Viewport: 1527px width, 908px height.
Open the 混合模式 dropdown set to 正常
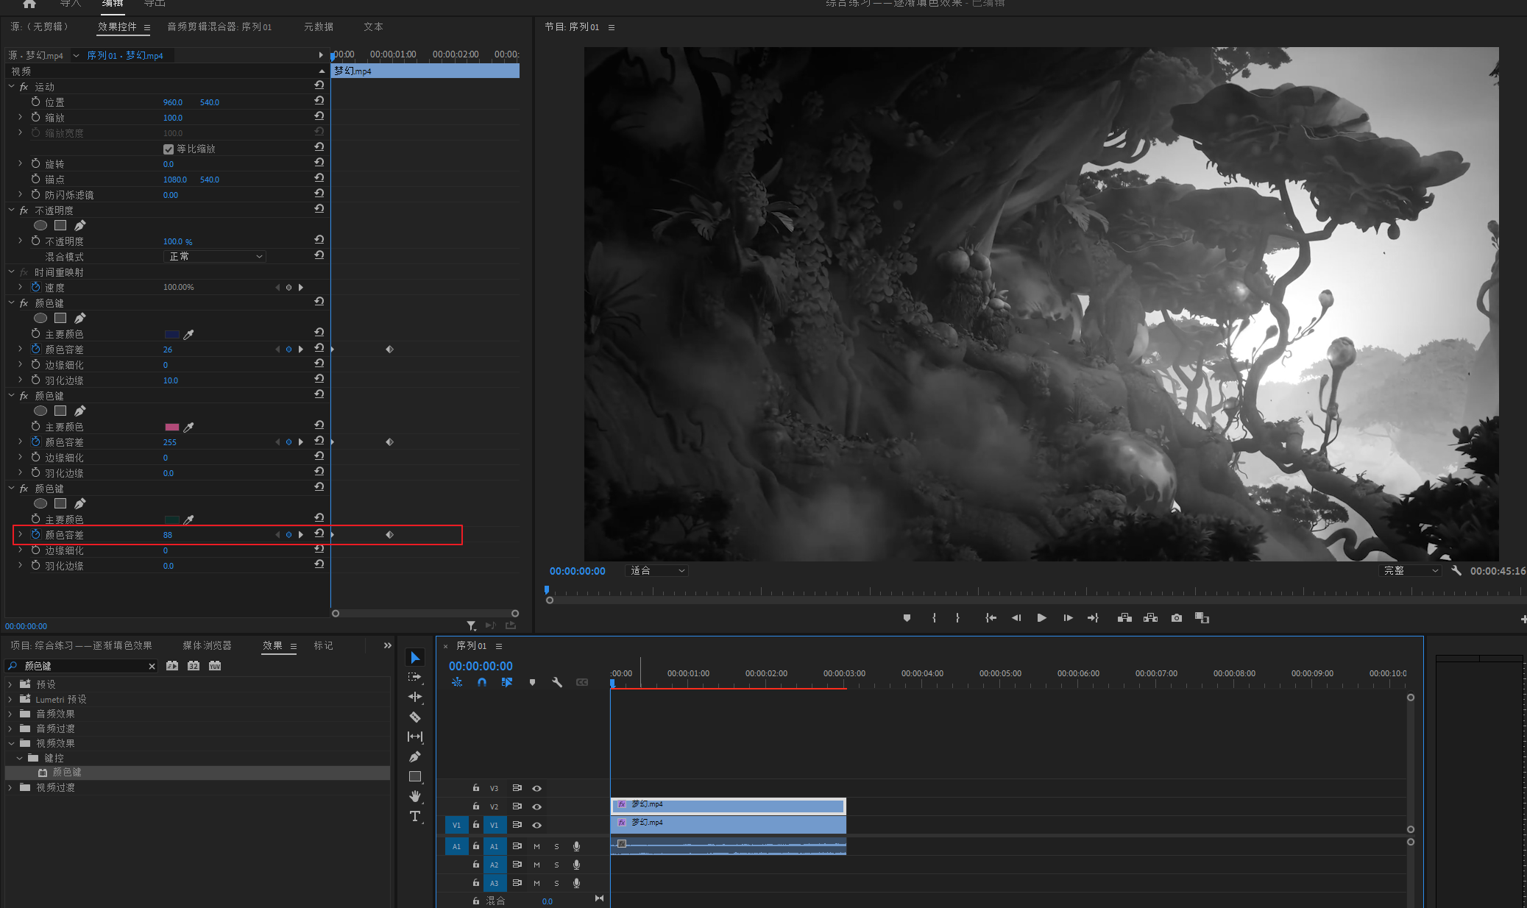214,256
